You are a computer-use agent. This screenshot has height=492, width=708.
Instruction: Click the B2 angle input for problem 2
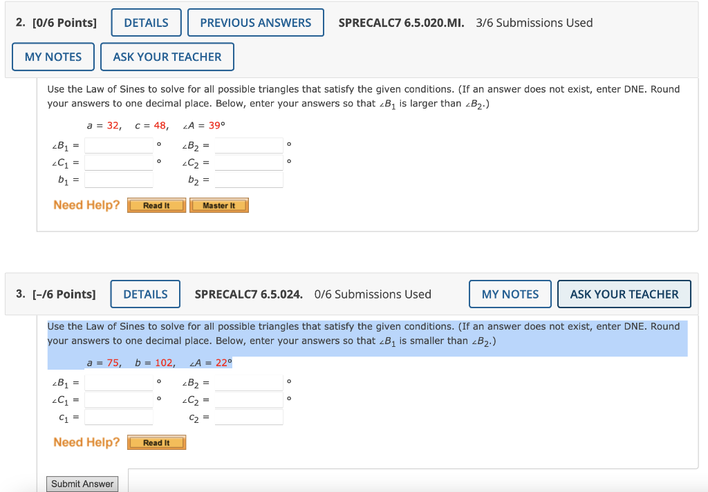point(248,145)
